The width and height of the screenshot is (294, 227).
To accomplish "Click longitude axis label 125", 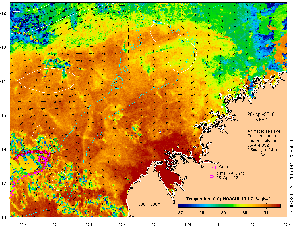I will tap(221, 224).
